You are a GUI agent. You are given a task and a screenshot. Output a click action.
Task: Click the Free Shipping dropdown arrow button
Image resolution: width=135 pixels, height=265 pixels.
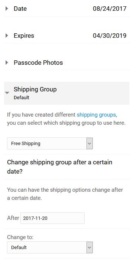coord(90,143)
